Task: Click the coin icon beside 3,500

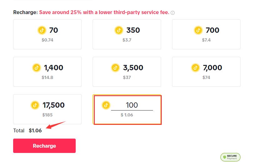Action: (x=116, y=68)
